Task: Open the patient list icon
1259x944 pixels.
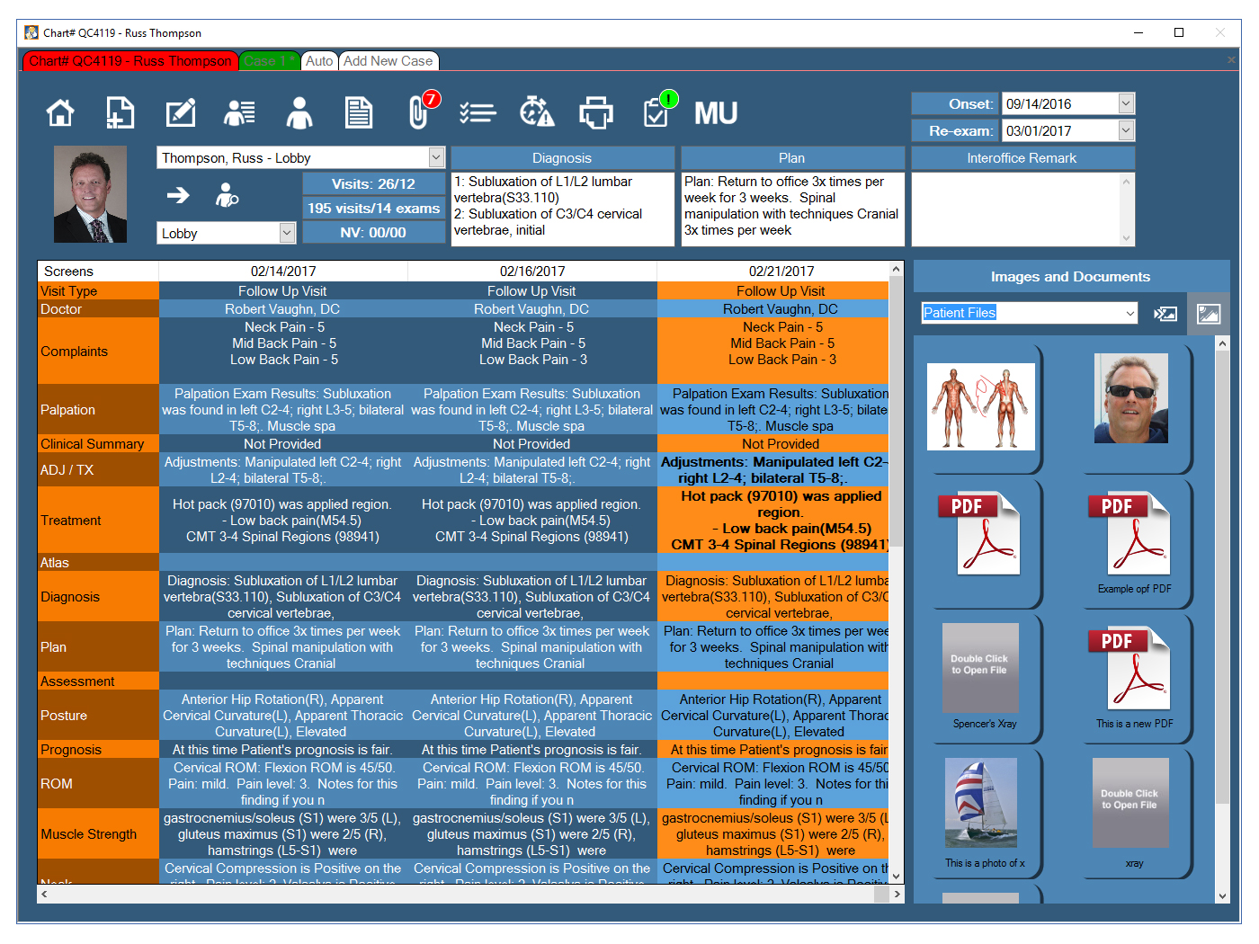Action: (239, 113)
